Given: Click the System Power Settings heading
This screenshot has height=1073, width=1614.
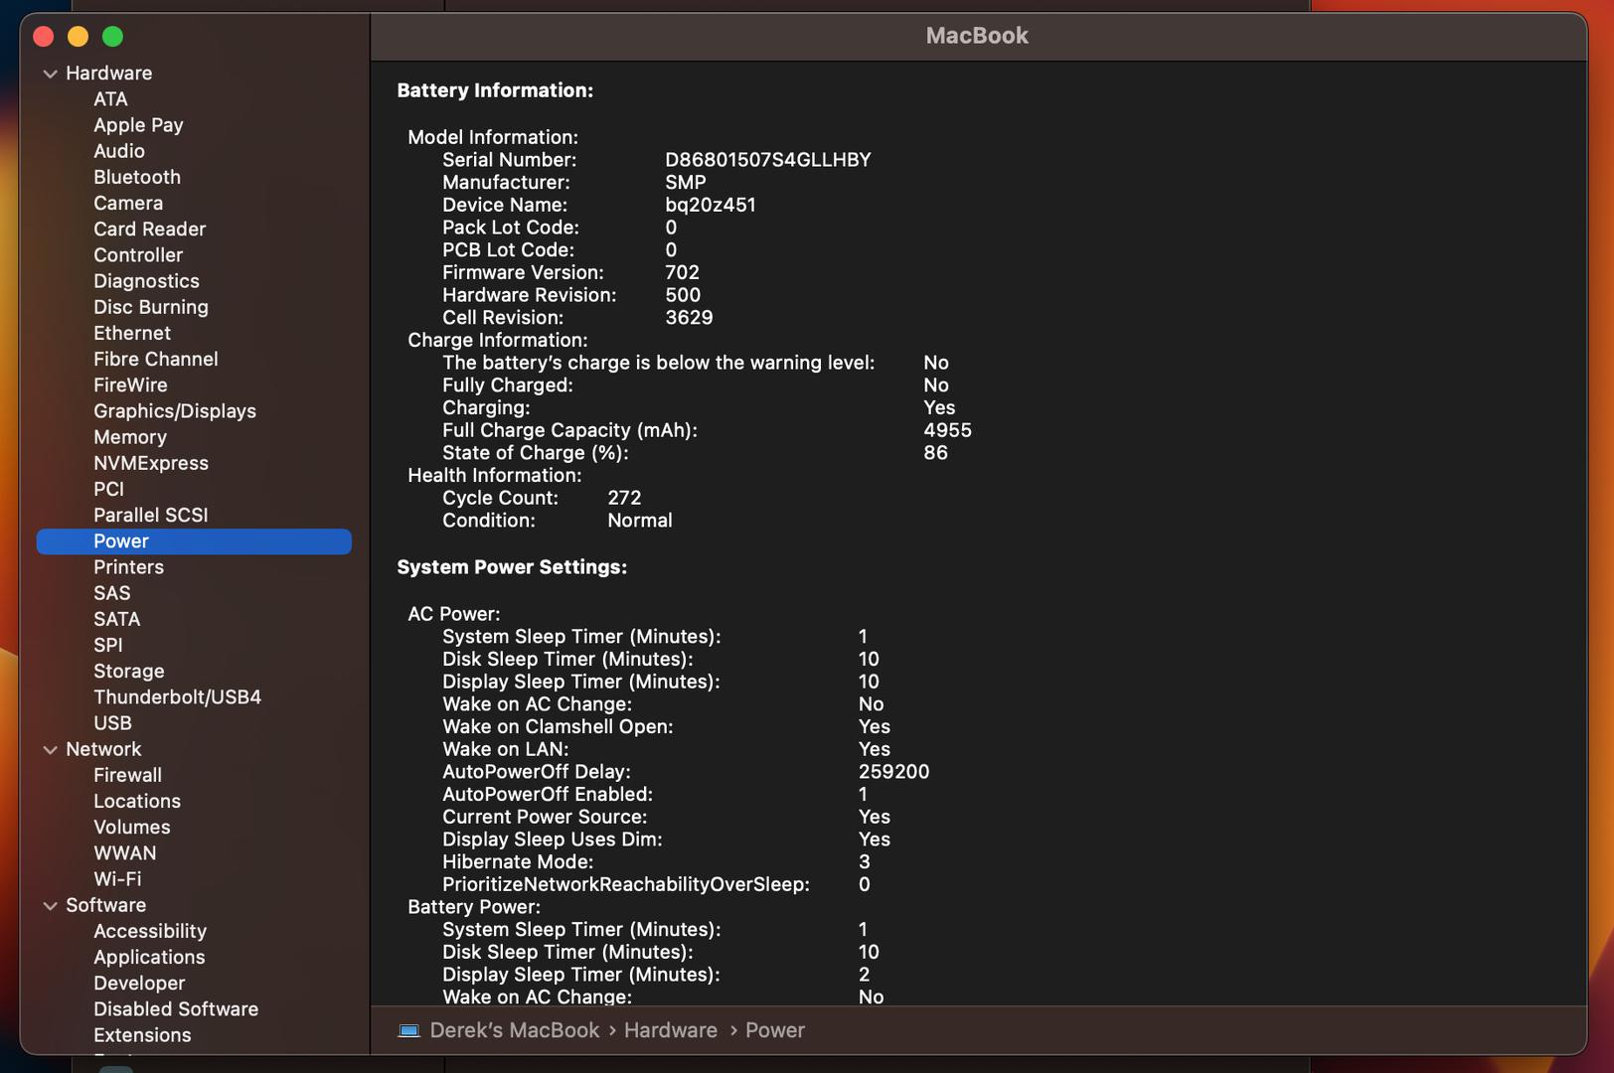Looking at the screenshot, I should click(x=512, y=567).
